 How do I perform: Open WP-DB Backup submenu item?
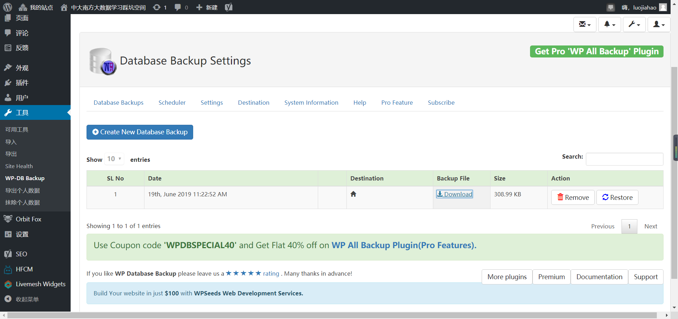click(25, 178)
